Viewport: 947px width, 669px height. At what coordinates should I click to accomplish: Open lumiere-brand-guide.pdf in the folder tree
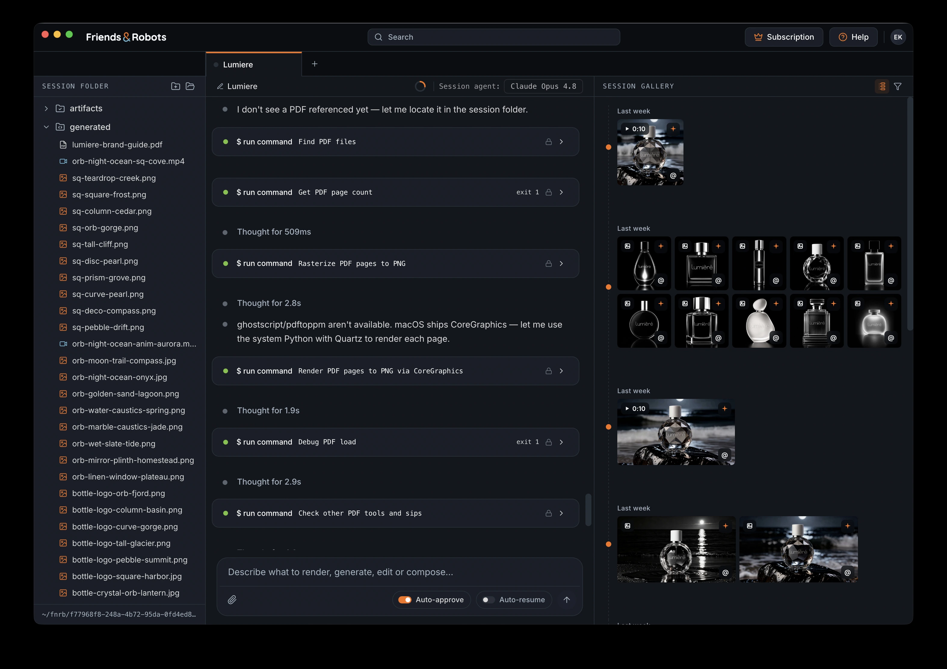point(117,145)
